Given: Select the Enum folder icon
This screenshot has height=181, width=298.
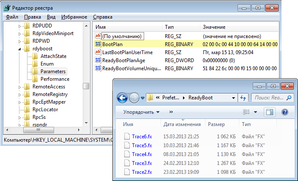Looking at the screenshot, I should 35,64.
